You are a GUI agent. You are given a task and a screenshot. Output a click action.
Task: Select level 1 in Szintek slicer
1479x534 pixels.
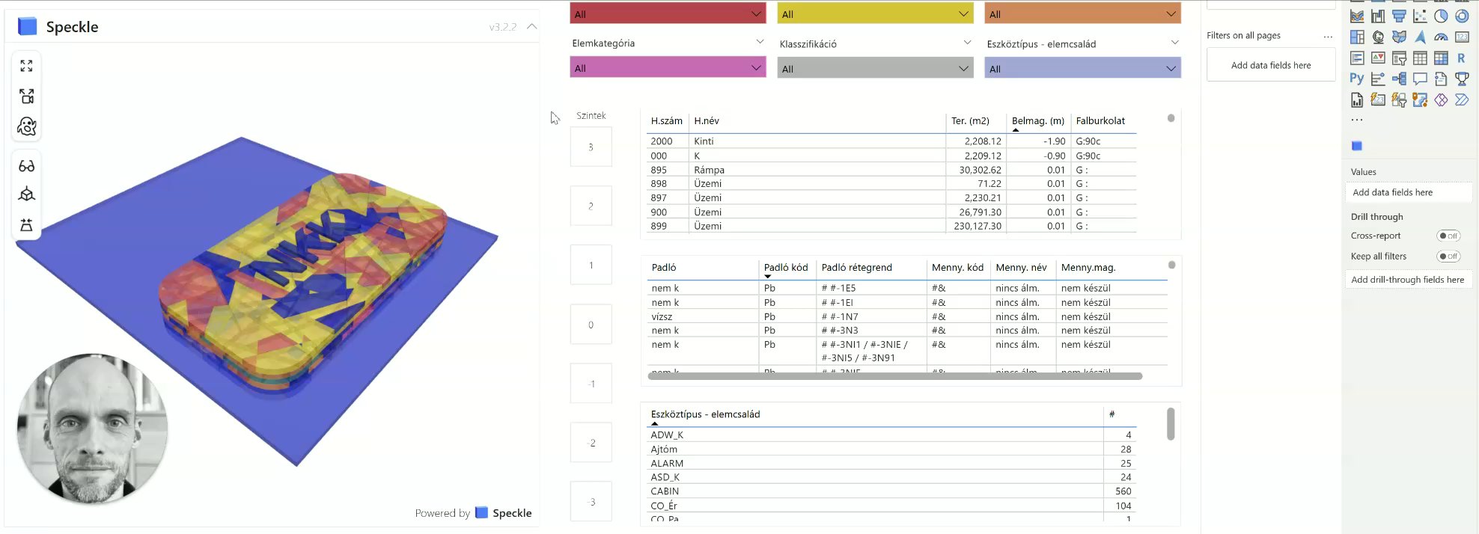[x=591, y=265]
